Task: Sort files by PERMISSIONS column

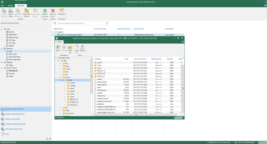Action: point(156,59)
